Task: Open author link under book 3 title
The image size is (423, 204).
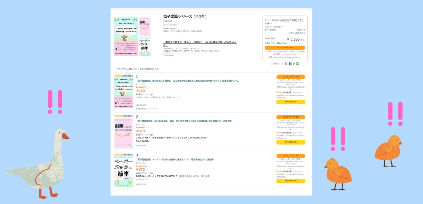Action: pos(140,163)
